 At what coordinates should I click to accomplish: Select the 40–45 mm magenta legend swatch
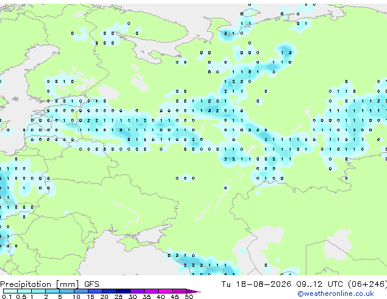(165, 291)
